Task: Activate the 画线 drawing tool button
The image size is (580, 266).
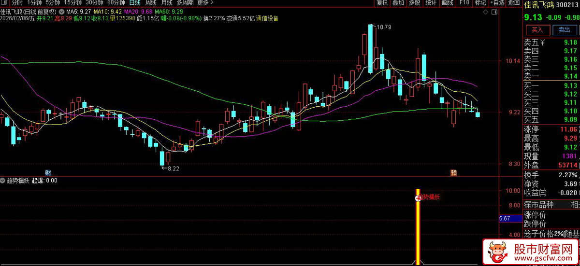Action: [447, 2]
